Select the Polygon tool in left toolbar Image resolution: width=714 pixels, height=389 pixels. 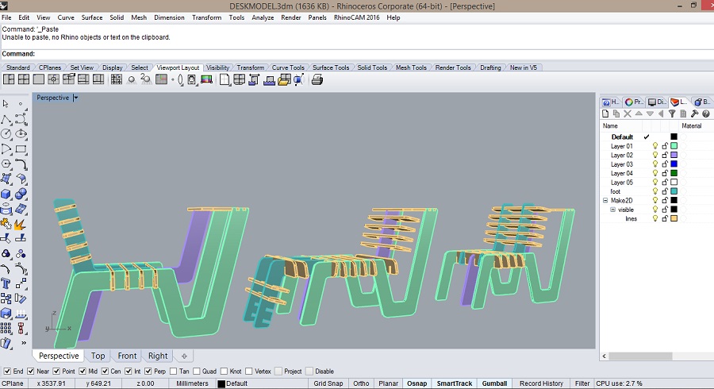(6, 164)
